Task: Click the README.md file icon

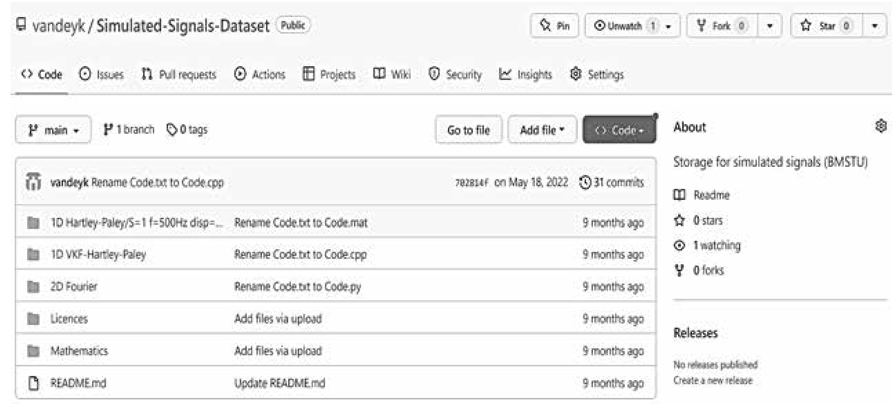Action: coord(33,383)
